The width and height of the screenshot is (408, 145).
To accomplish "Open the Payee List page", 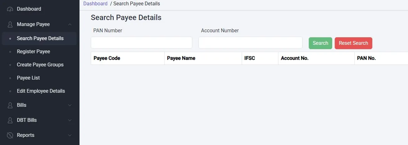I will [x=28, y=78].
